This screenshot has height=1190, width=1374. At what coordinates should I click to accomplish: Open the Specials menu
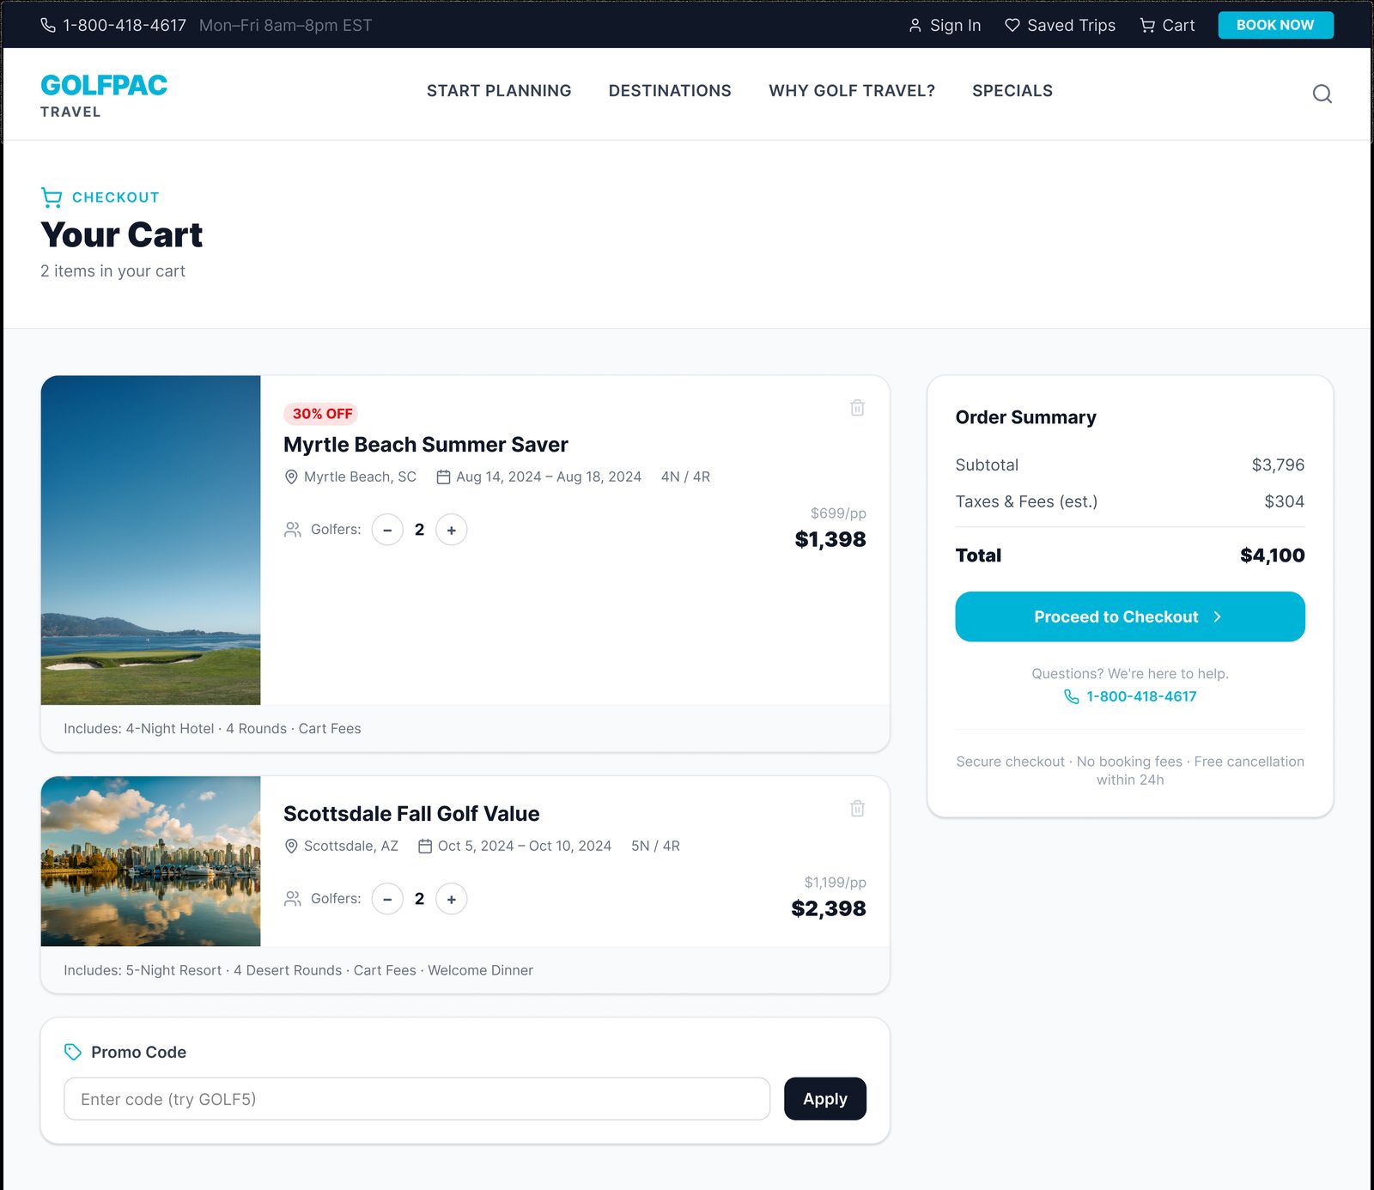pos(1012,91)
